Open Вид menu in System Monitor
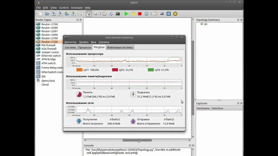The image size is (278, 156). 93,42
